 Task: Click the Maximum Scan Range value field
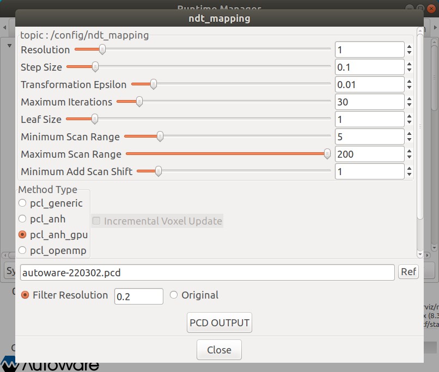point(370,154)
